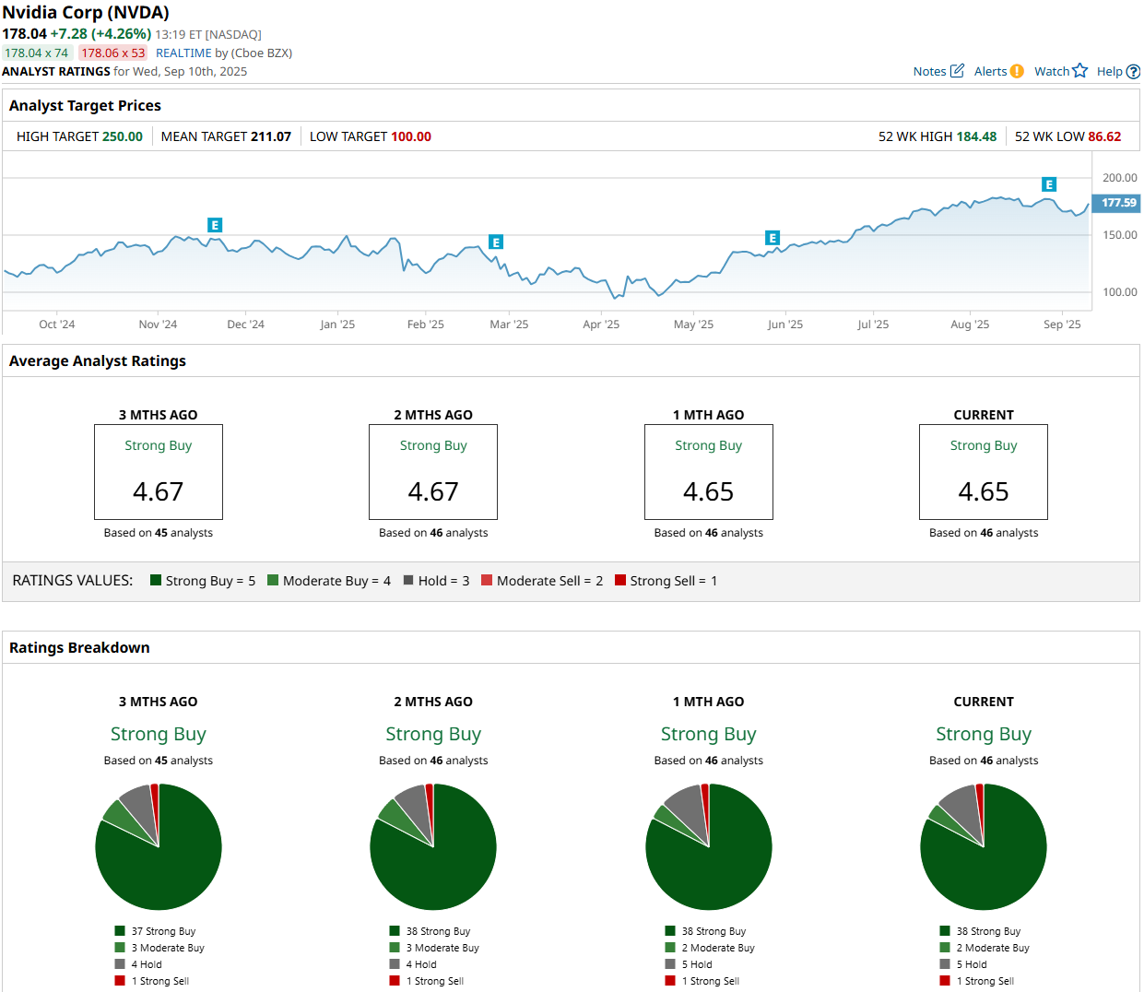Click the LOW TARGET 100.00 value
The height and width of the screenshot is (992, 1144).
pyautogui.click(x=411, y=136)
